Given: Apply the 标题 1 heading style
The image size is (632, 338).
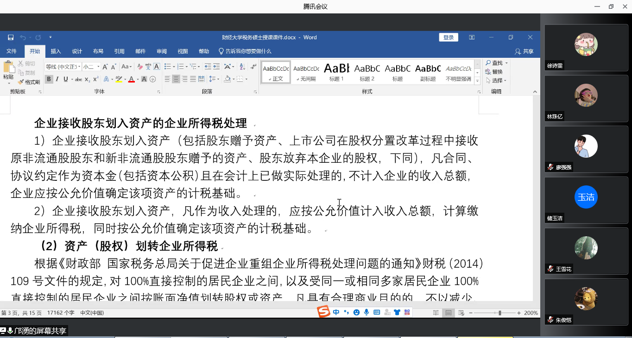Looking at the screenshot, I should 336,72.
